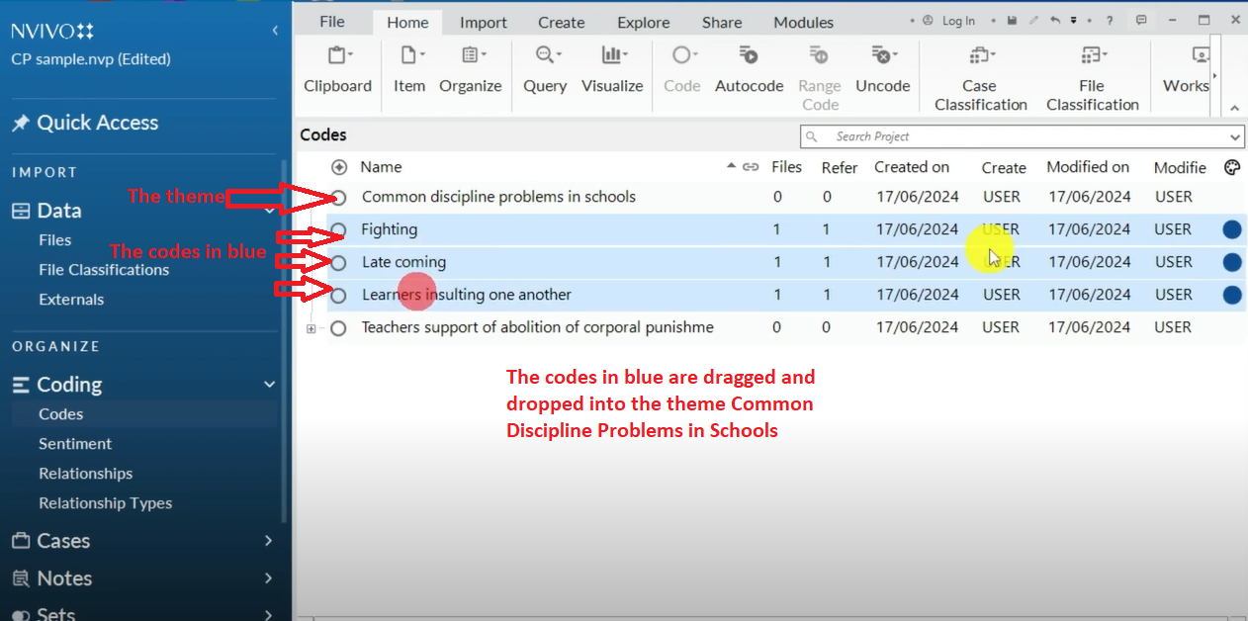Click the blue color dot for Learners insulting row
The image size is (1248, 621).
point(1232,295)
